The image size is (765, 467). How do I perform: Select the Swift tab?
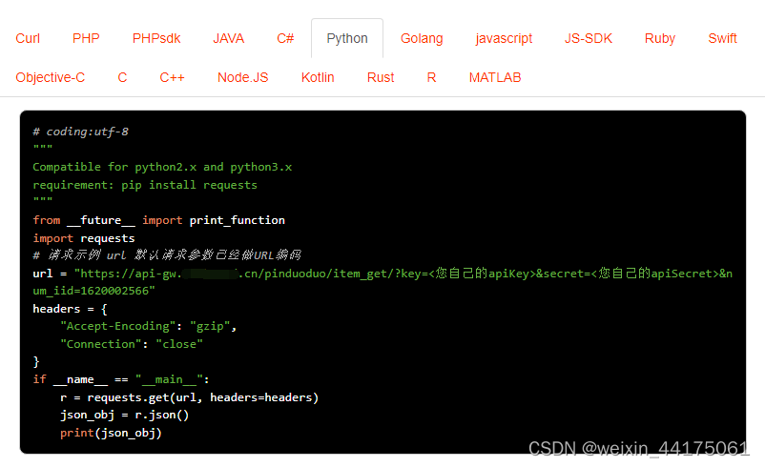click(722, 38)
